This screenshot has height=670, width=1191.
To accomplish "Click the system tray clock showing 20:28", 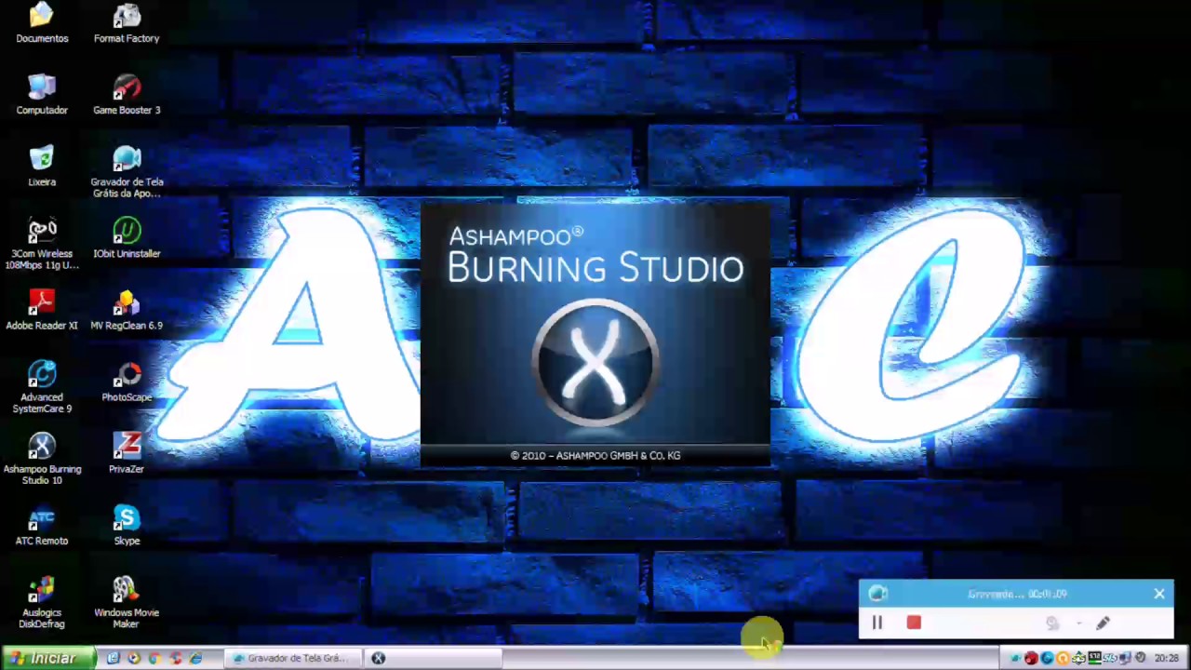I will pos(1167,658).
